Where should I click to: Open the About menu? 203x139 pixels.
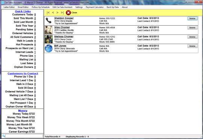(124, 7)
